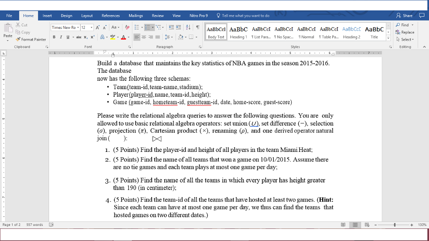
Task: Select the Format Painter
Action: [x=31, y=39]
